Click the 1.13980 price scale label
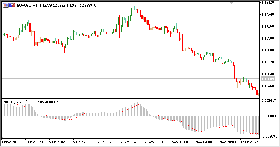The image size is (280, 147). pos(268,38)
